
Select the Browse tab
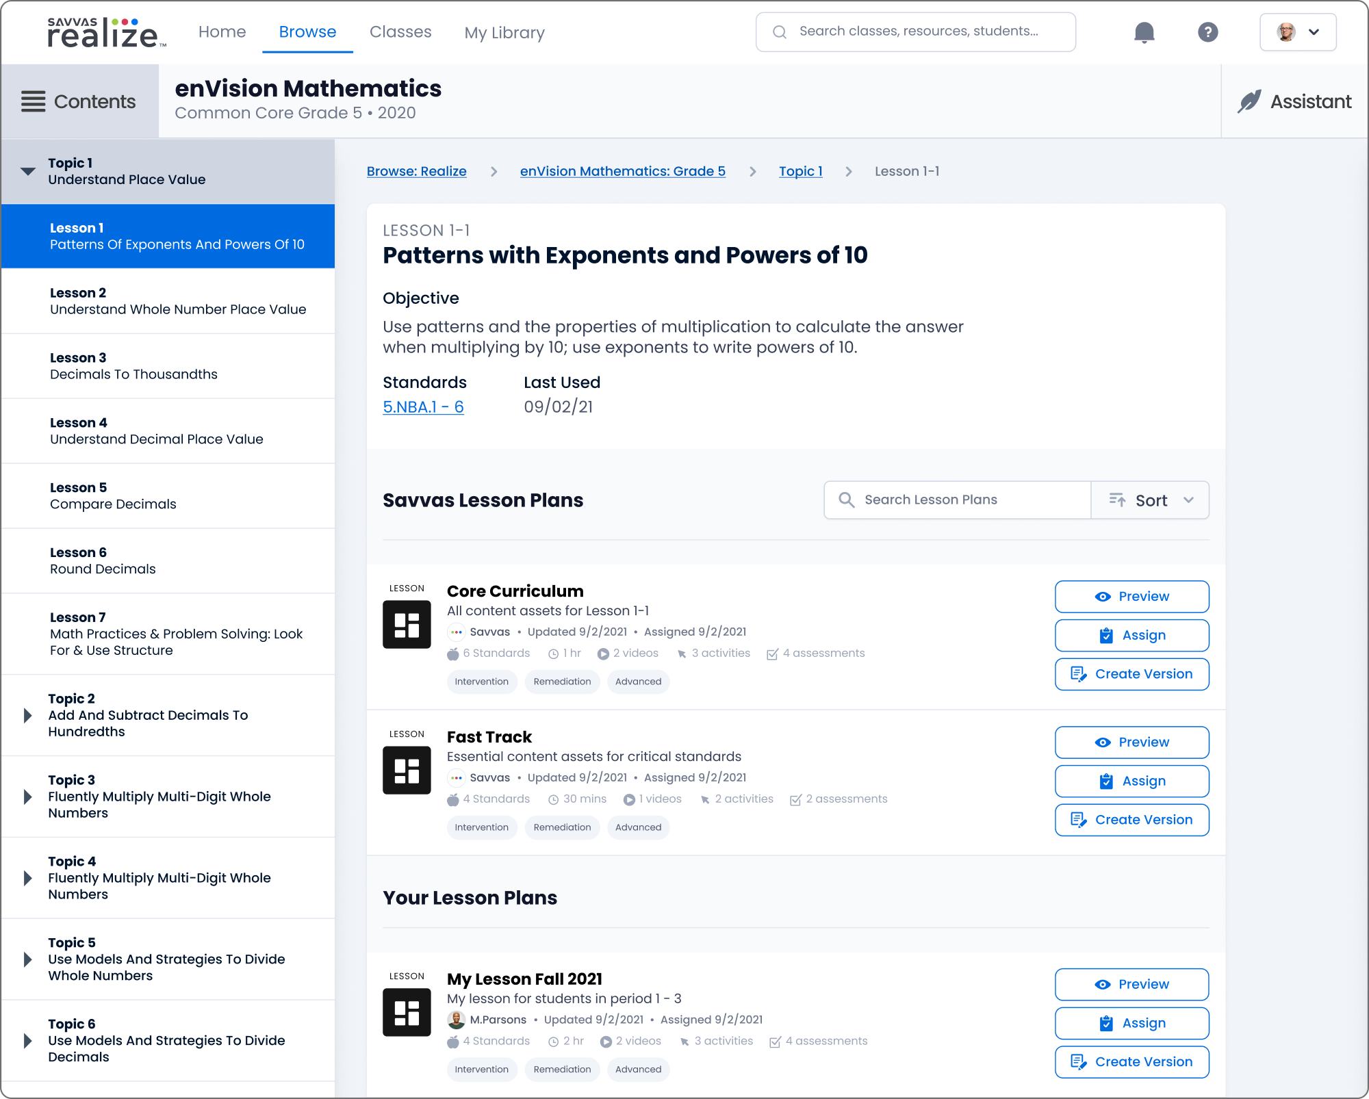pos(307,32)
